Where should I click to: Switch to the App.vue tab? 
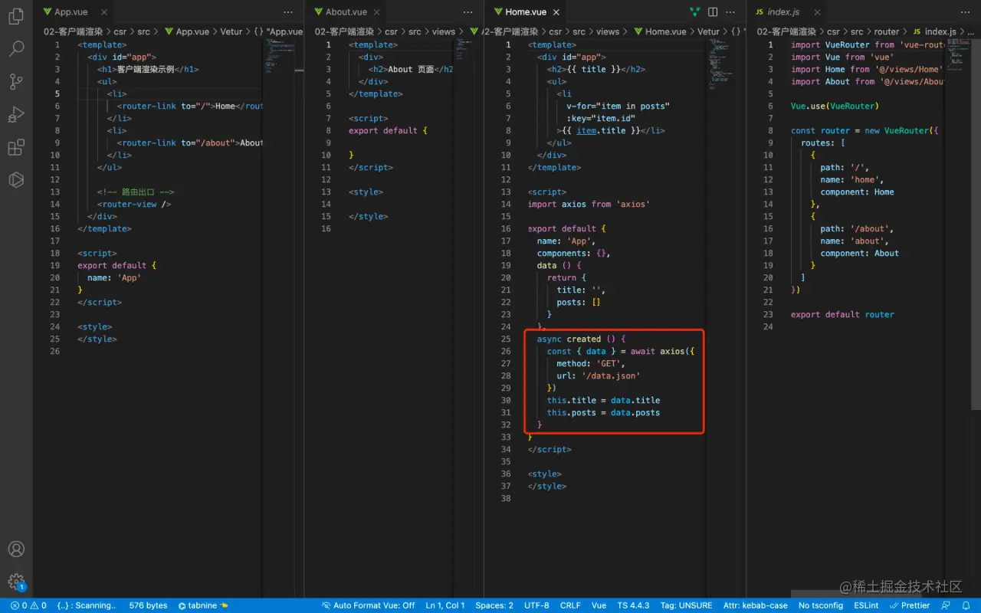coord(72,12)
